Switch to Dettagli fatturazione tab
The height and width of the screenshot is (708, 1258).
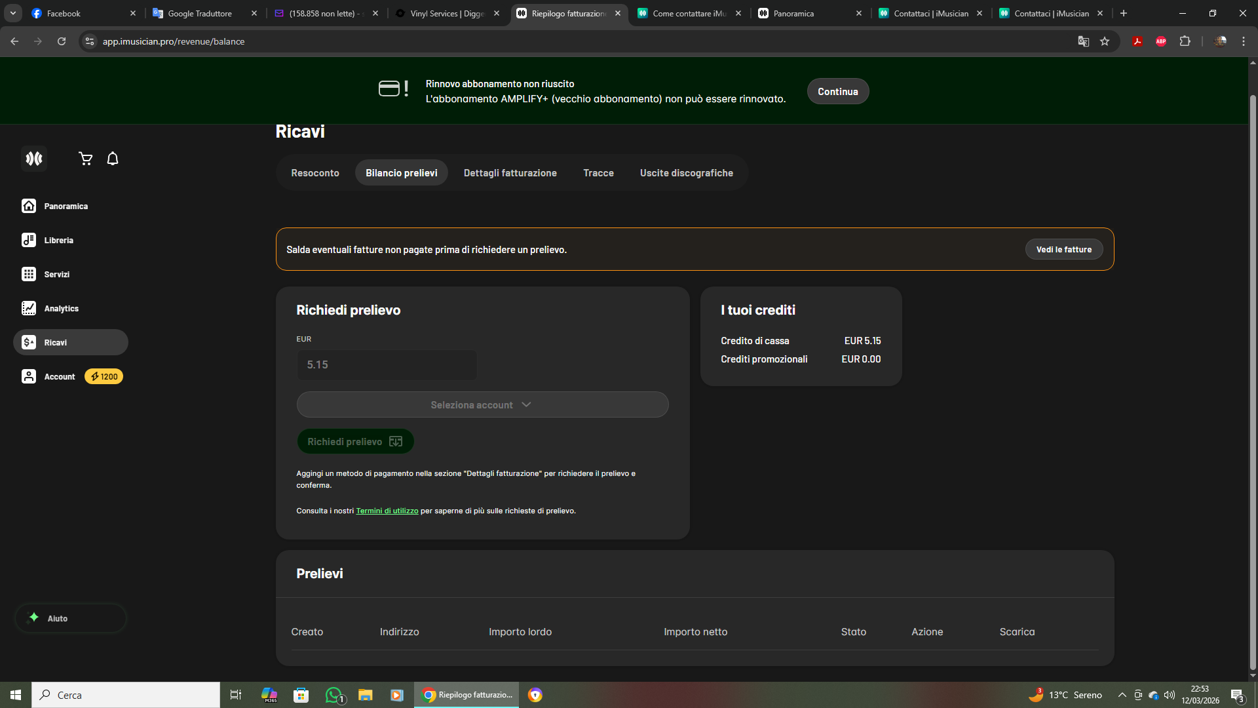(510, 173)
